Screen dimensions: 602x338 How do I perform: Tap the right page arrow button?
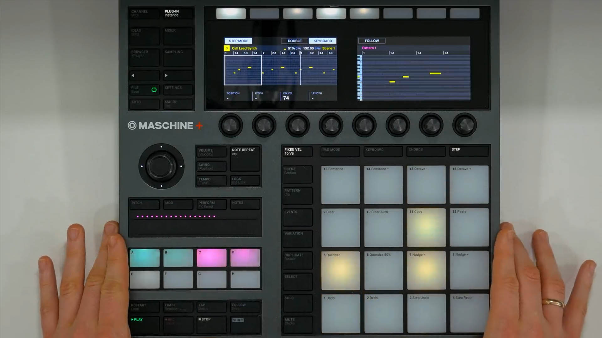coord(178,75)
